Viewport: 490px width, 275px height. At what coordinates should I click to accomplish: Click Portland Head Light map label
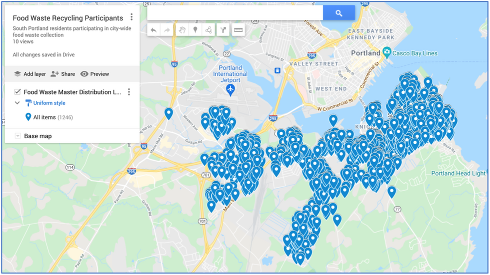click(x=458, y=173)
